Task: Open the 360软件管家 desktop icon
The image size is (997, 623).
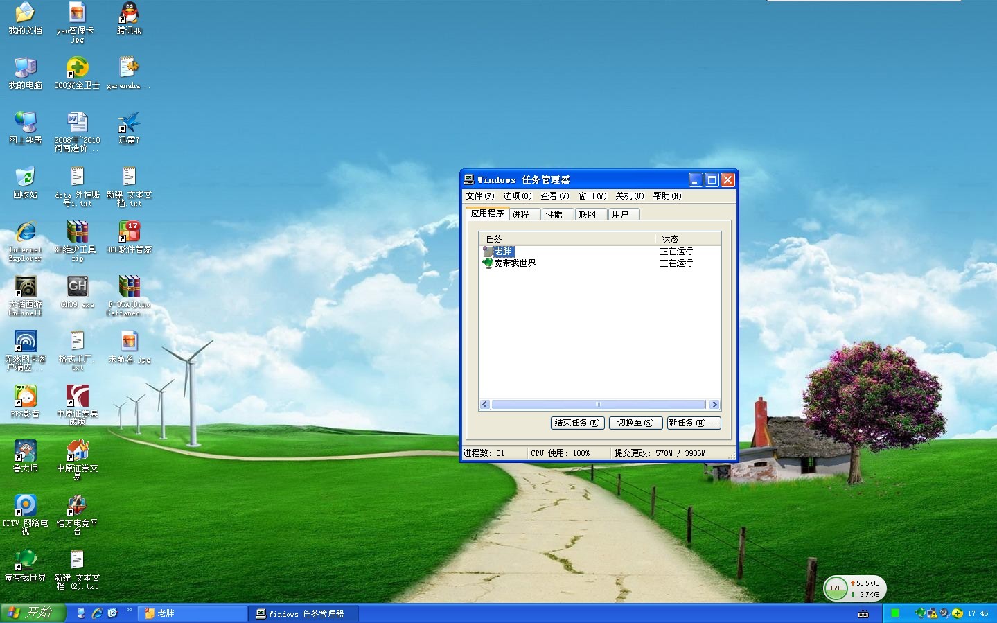Action: (x=129, y=238)
